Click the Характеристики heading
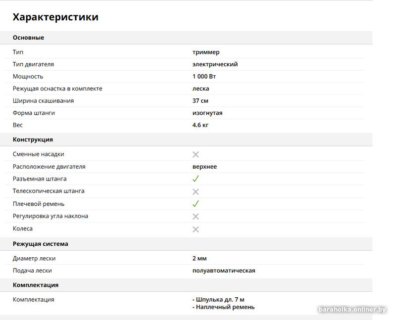Viewport: 396px width, 320px height. tap(55, 17)
